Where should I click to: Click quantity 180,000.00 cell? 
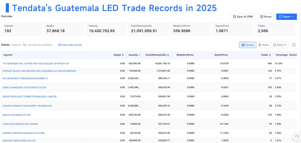(x=134, y=140)
